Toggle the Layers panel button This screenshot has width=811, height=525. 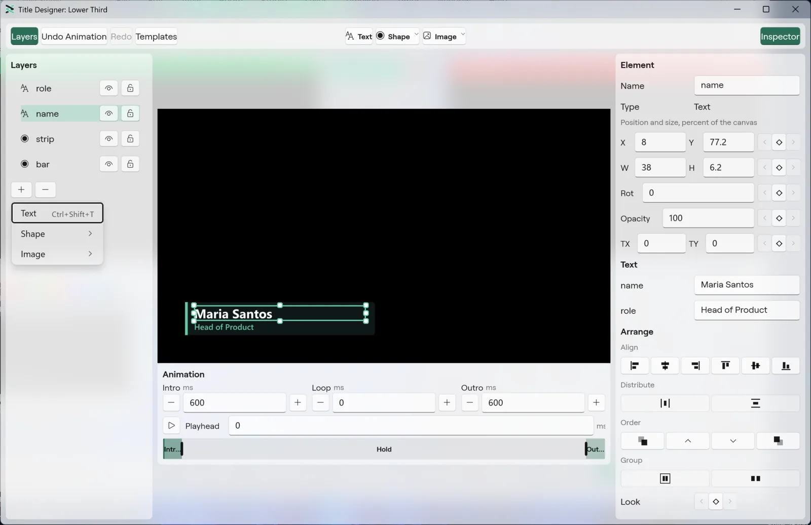click(x=24, y=36)
